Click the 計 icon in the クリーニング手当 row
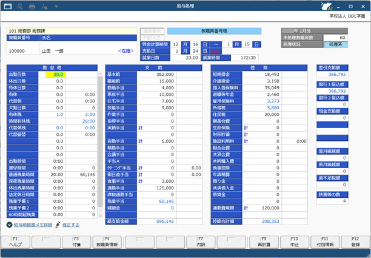This screenshot has width=371, height=258. (x=141, y=168)
